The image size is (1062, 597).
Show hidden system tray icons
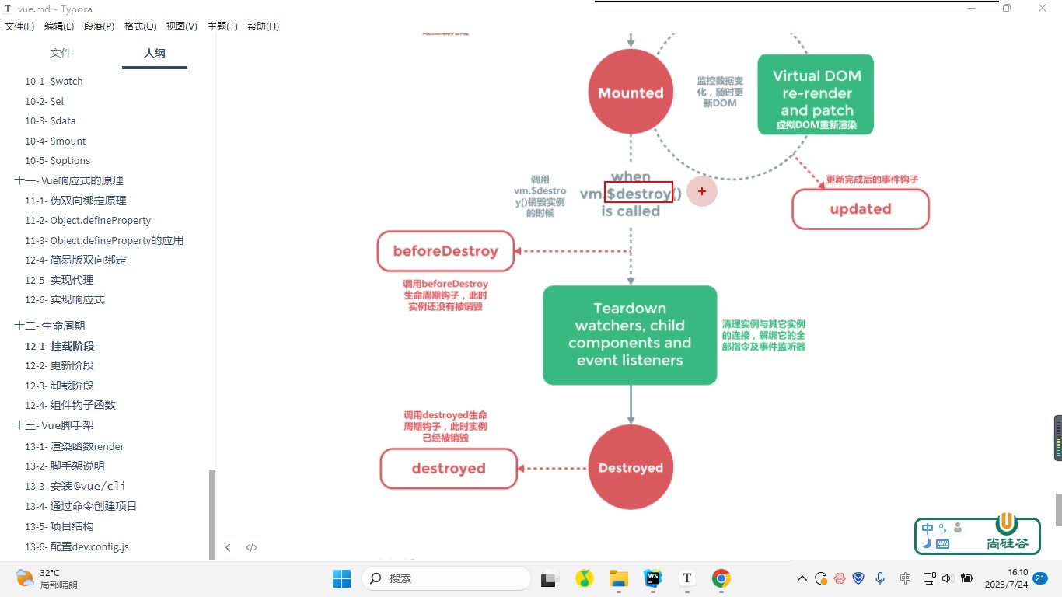(x=802, y=578)
